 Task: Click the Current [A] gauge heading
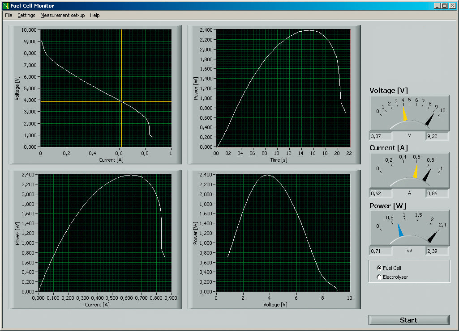click(x=388, y=148)
